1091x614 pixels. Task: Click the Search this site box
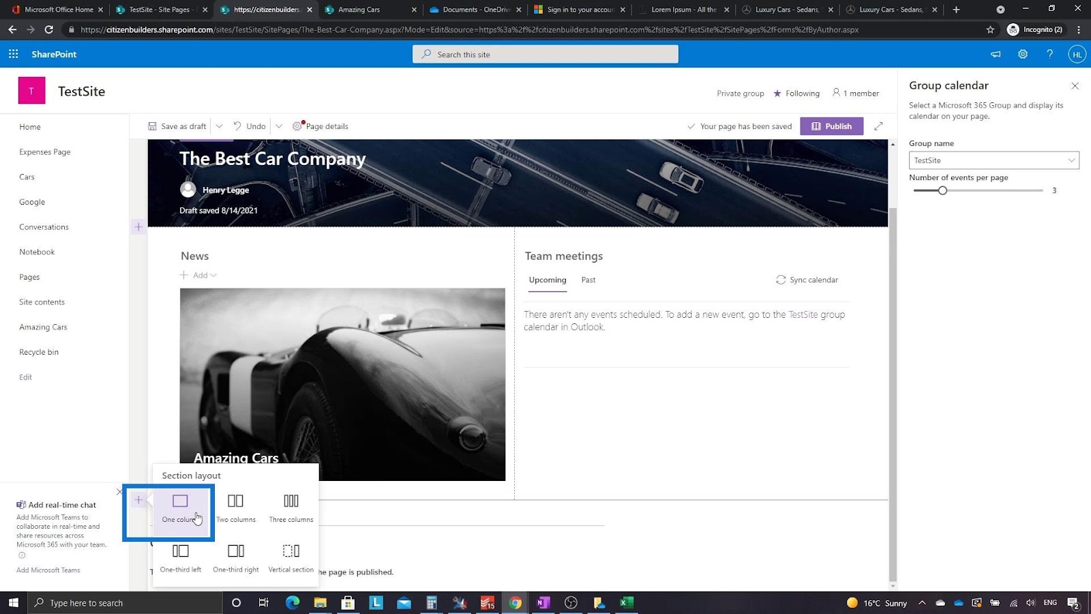click(545, 54)
